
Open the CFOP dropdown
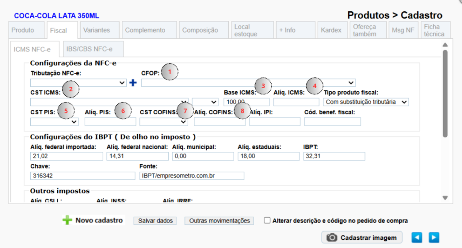click(249, 83)
